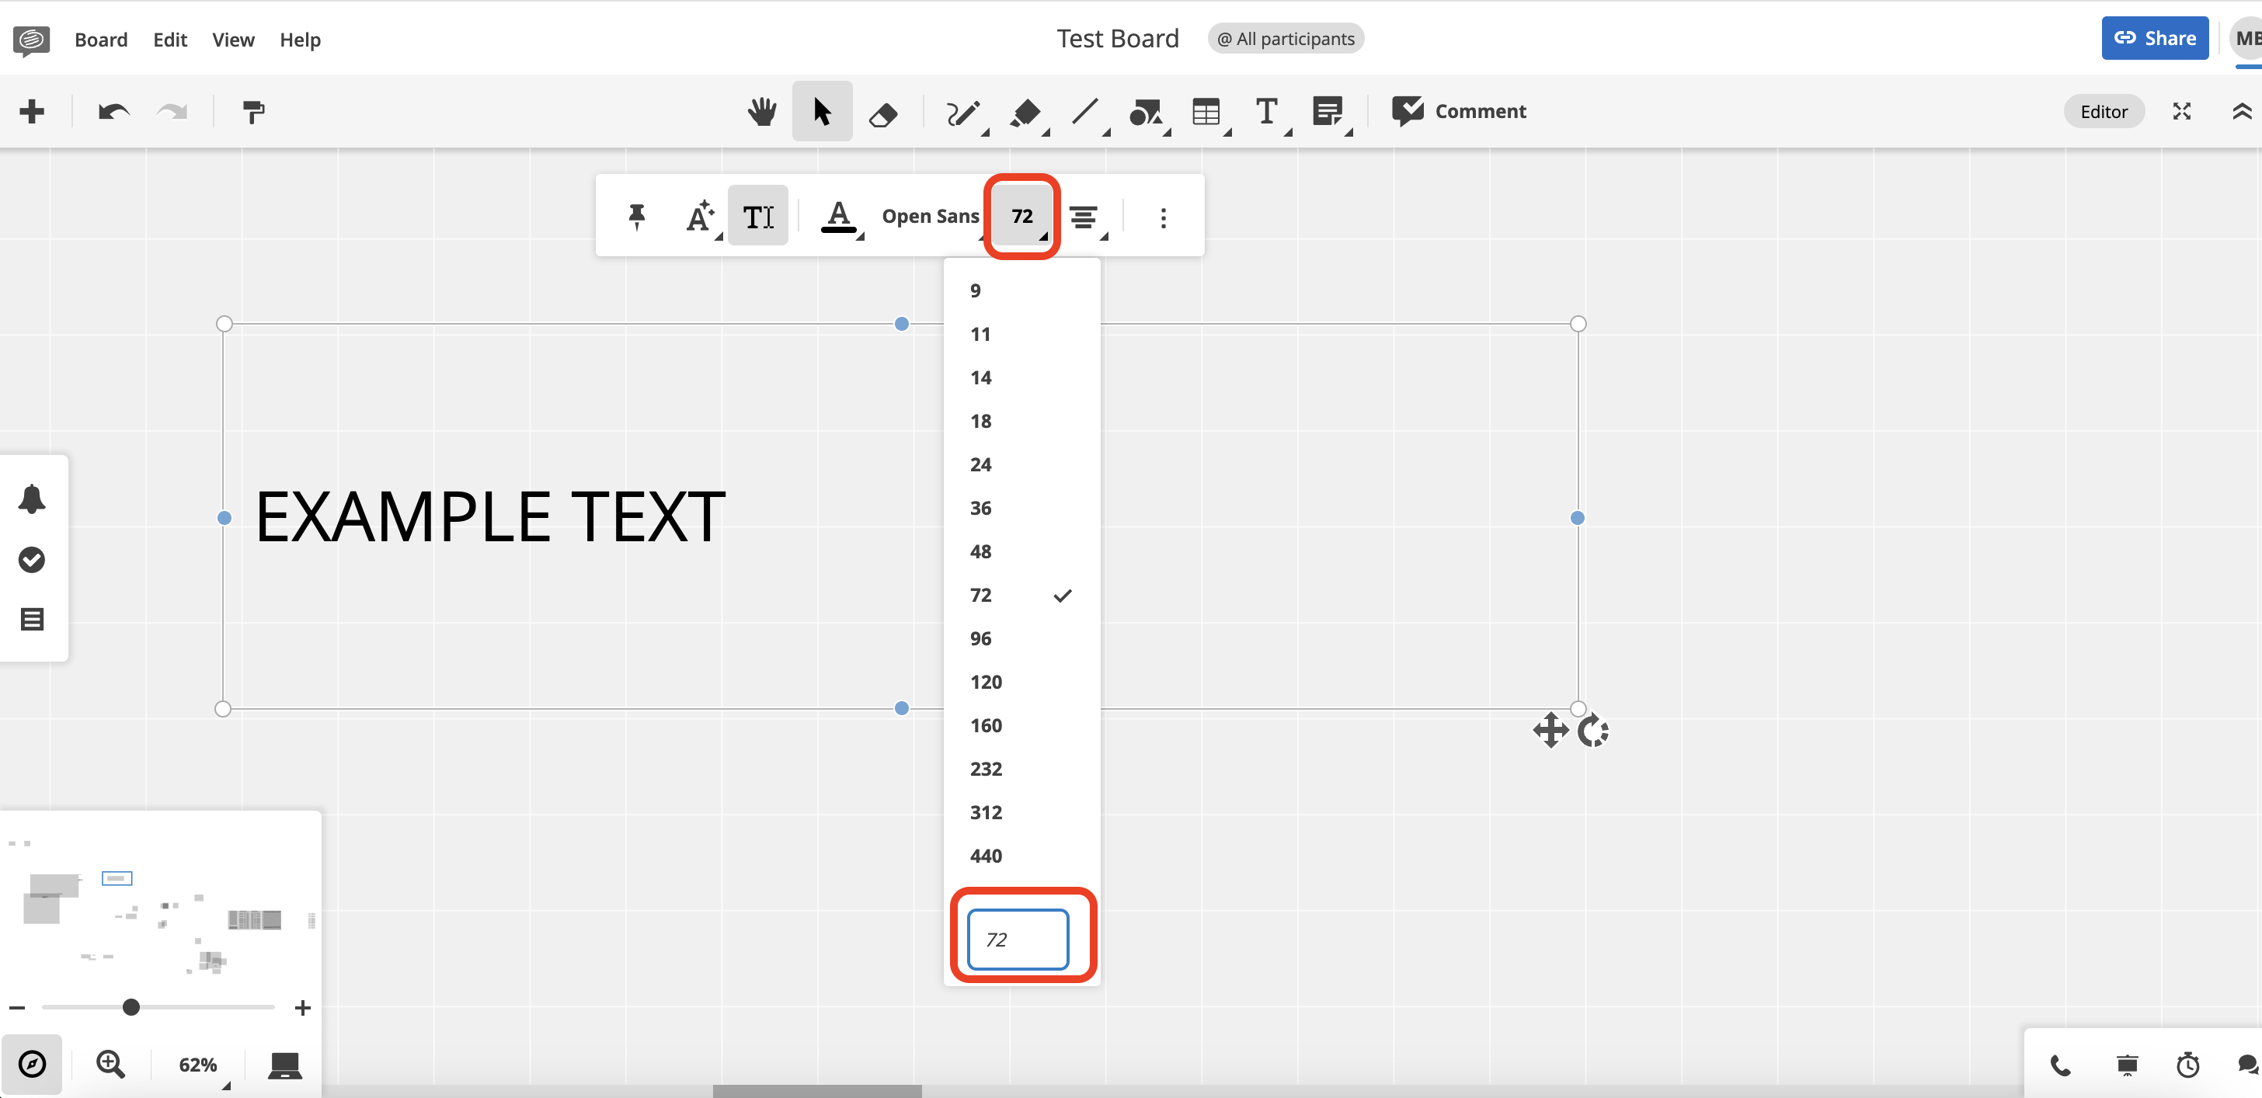
Task: Open the tasks checkmark icon
Action: click(33, 559)
